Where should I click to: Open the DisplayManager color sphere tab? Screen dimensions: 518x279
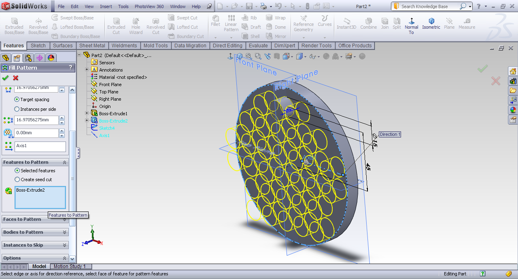[x=51, y=58]
